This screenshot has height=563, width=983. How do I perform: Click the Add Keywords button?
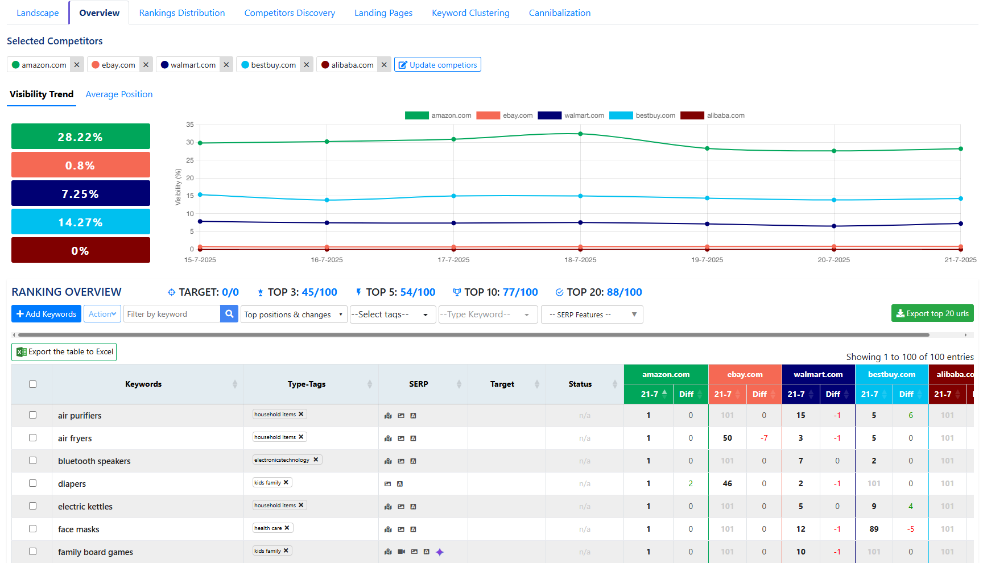click(x=46, y=314)
